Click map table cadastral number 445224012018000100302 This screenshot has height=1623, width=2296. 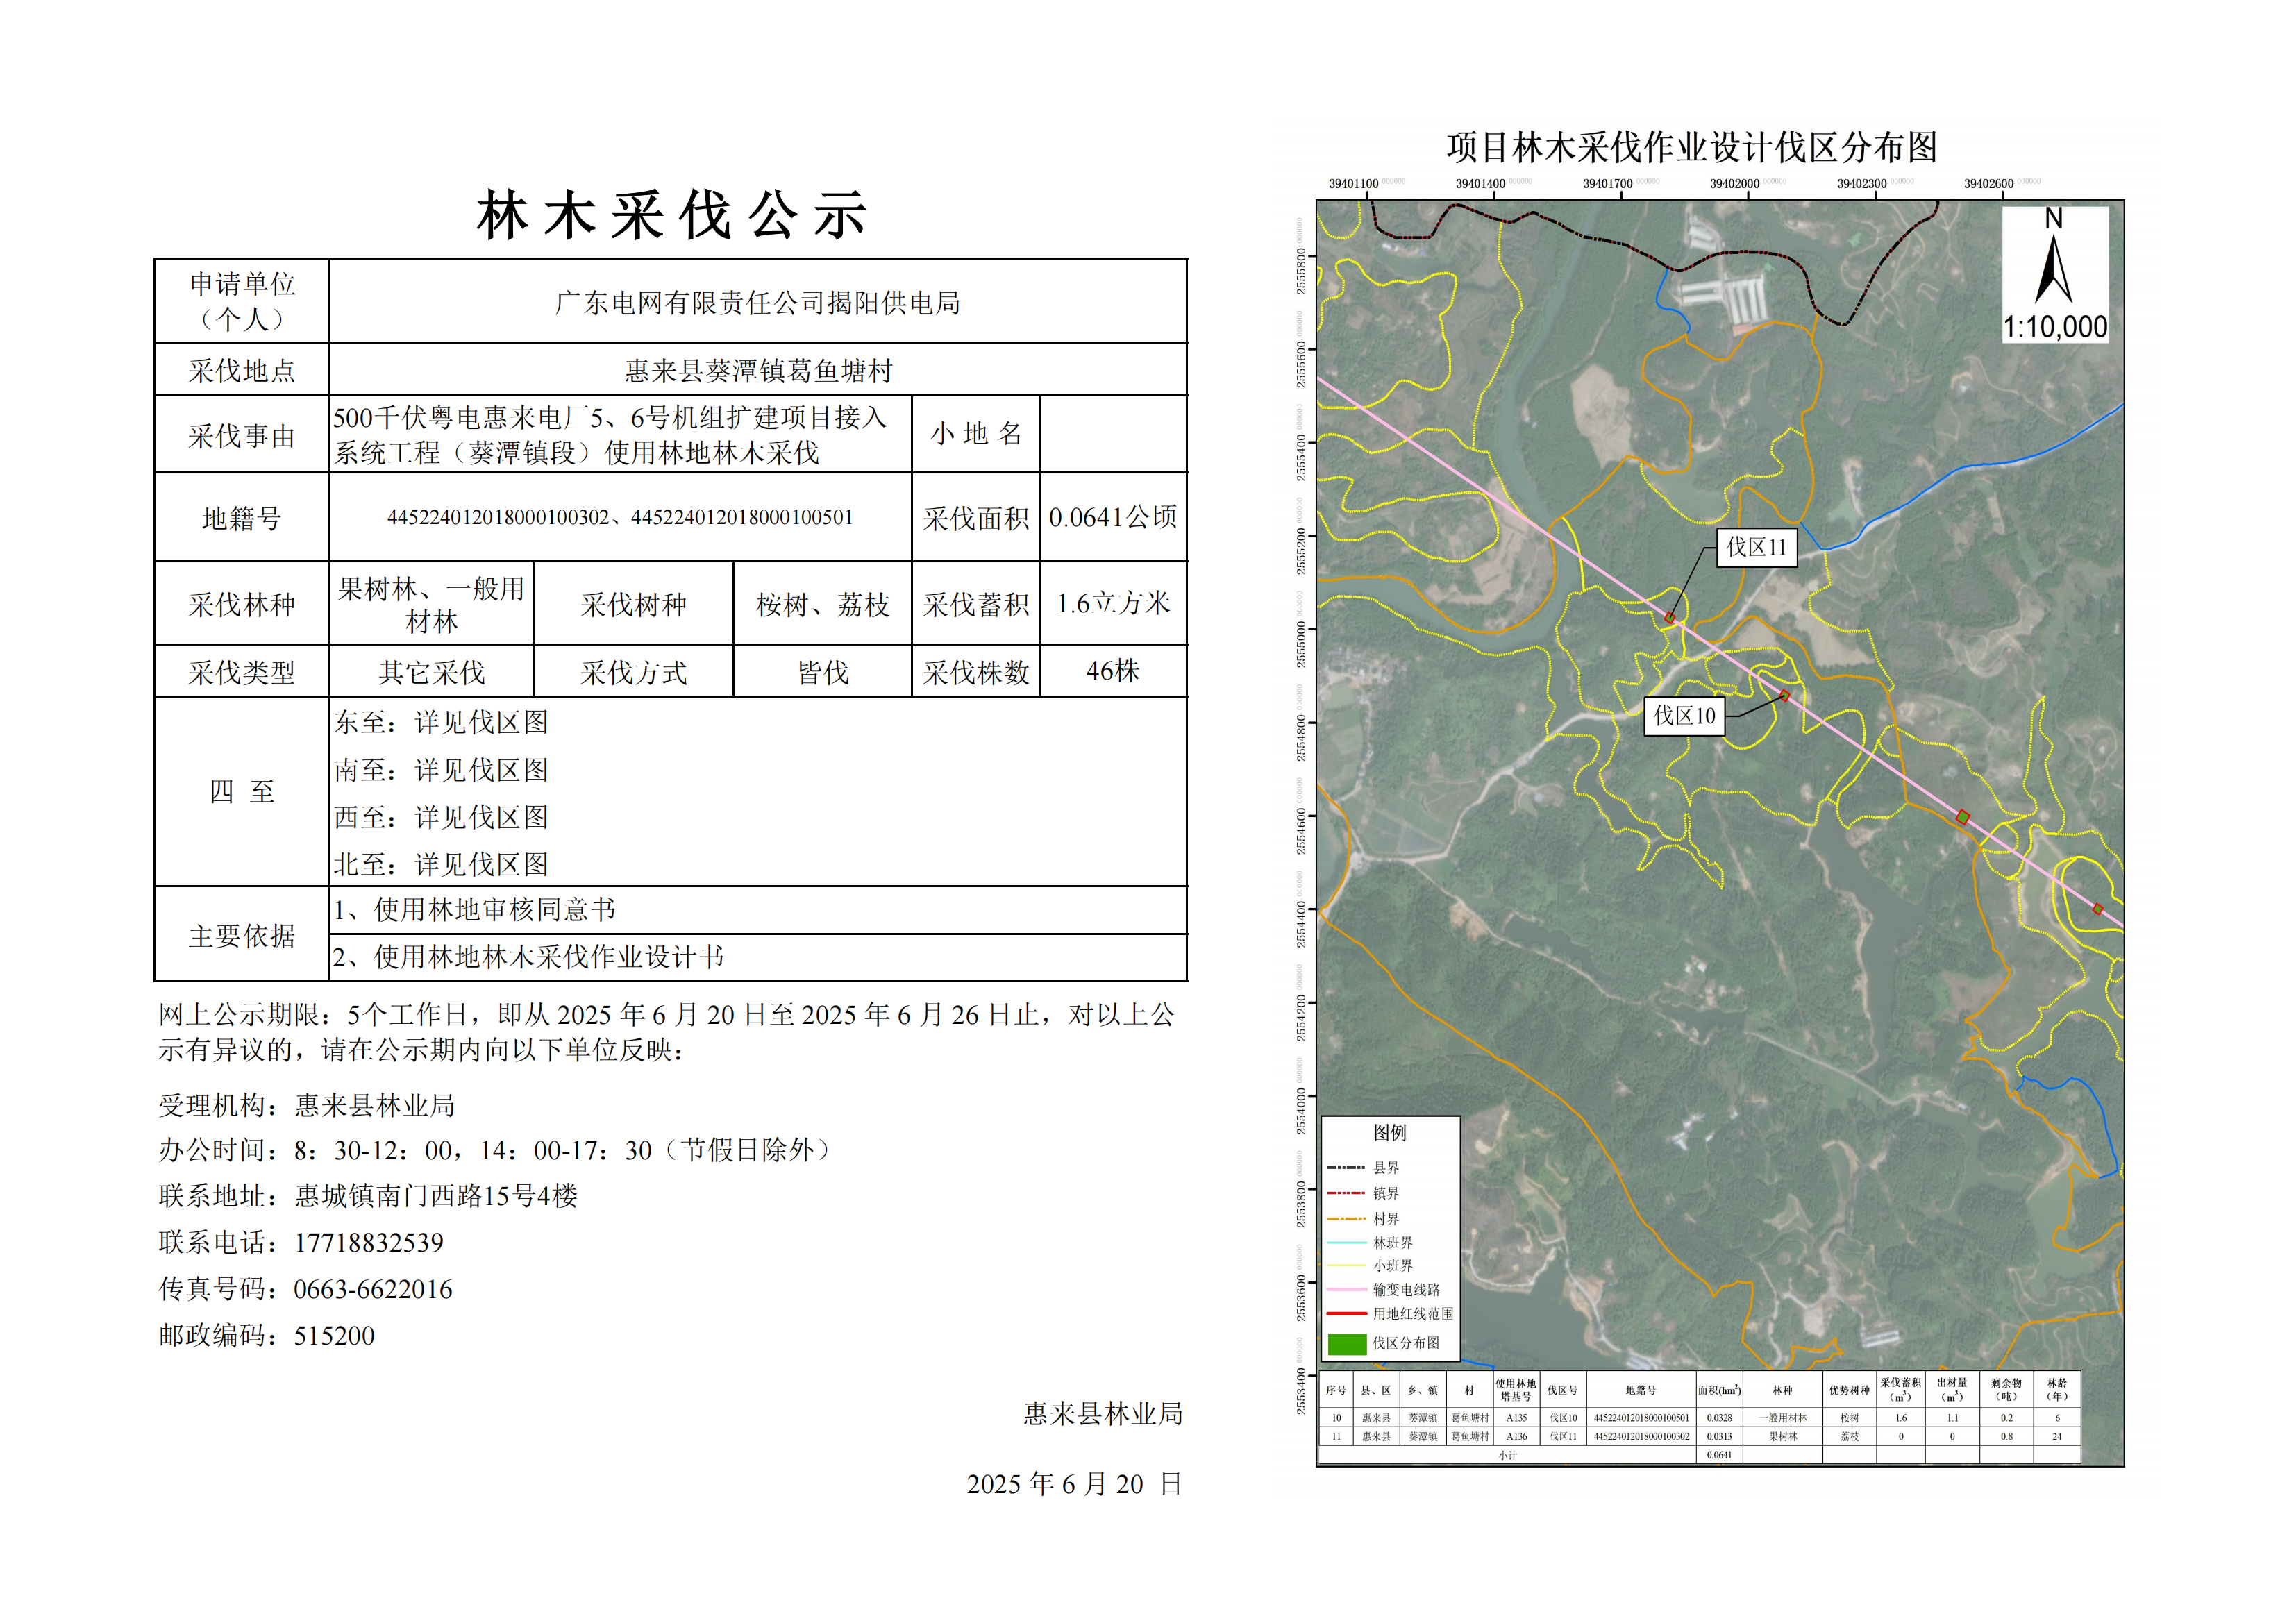(x=1641, y=1437)
